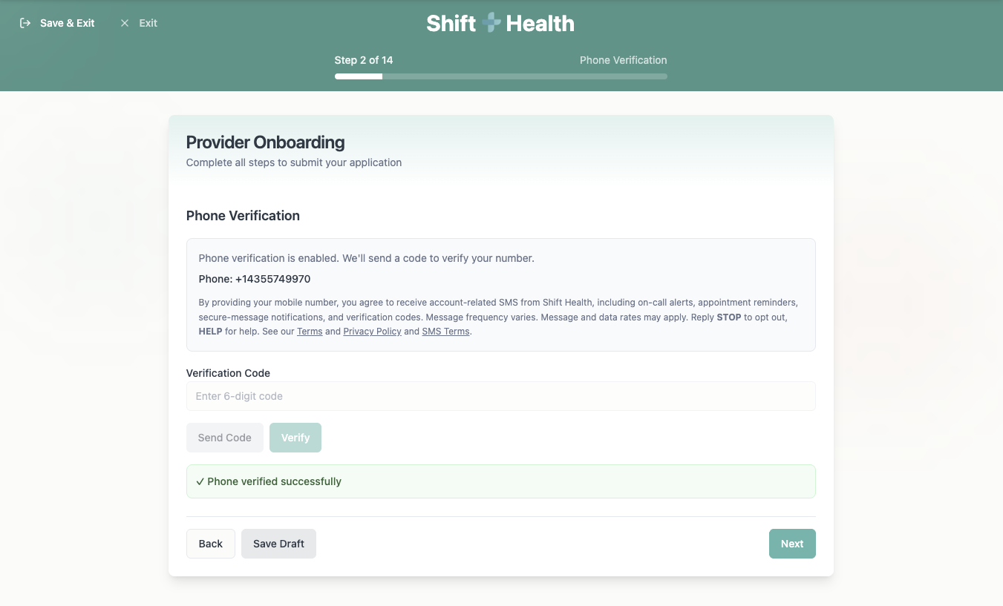
Task: Click the X icon beside Exit
Action: click(x=125, y=23)
